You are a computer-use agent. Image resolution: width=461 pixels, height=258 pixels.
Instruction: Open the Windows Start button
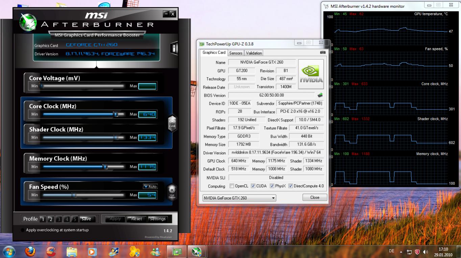[8, 252]
